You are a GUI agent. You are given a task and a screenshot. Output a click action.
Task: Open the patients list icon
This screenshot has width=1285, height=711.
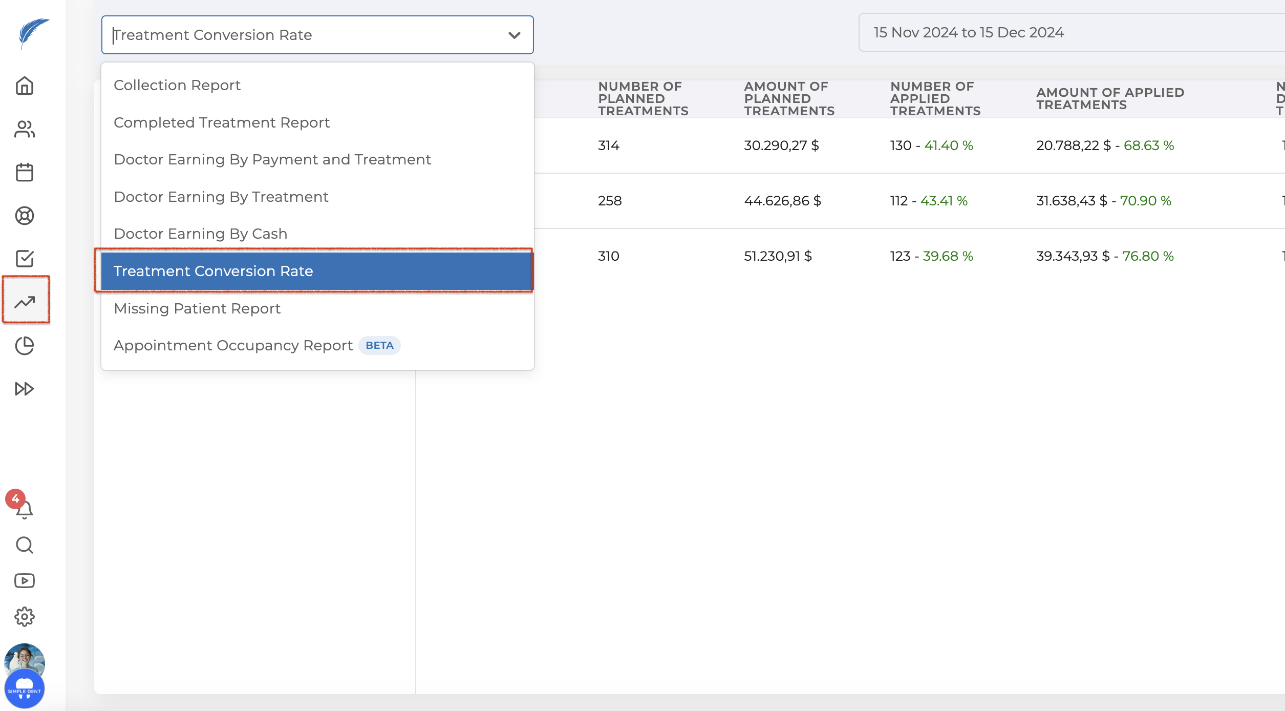click(x=24, y=129)
